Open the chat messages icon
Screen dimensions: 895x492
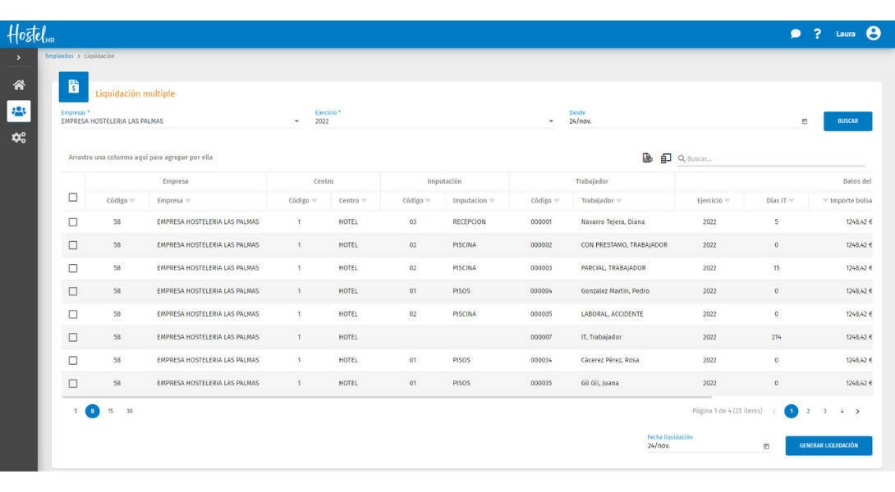796,34
